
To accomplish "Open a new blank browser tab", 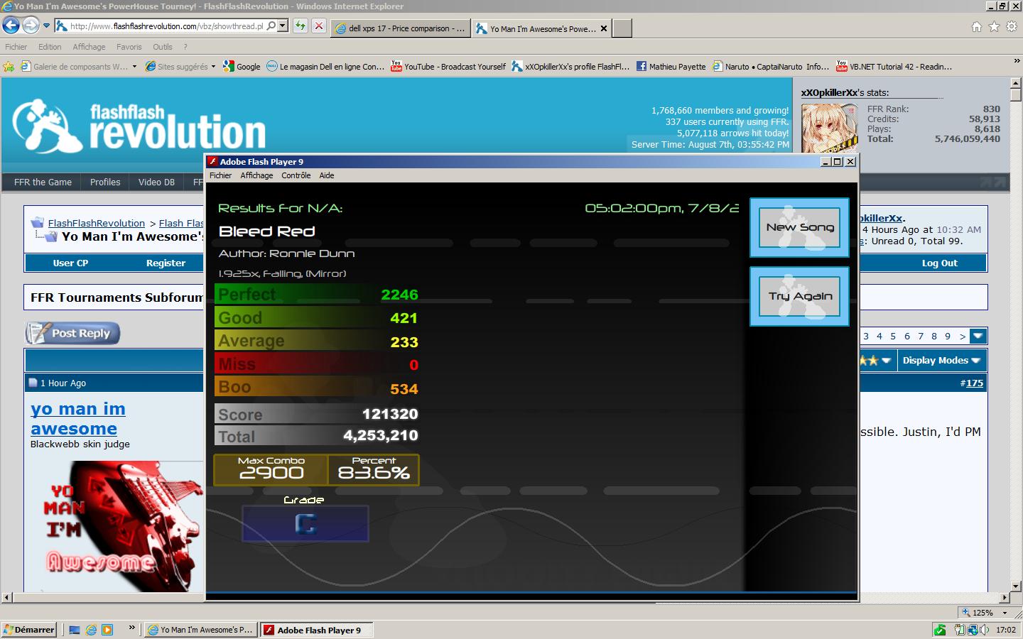I will pos(622,28).
